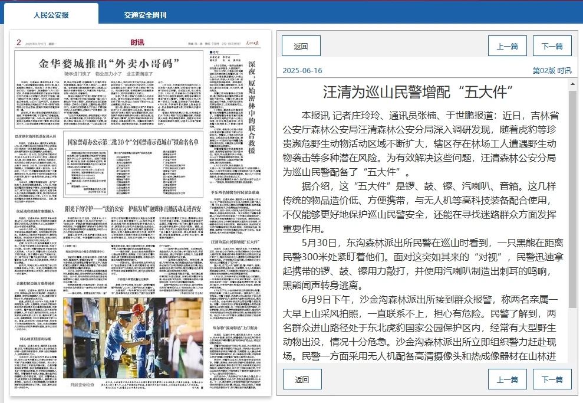The width and height of the screenshot is (583, 403).
Task: Open 库尔勒“流动驿站”上门服务 article
Action: coord(235,328)
